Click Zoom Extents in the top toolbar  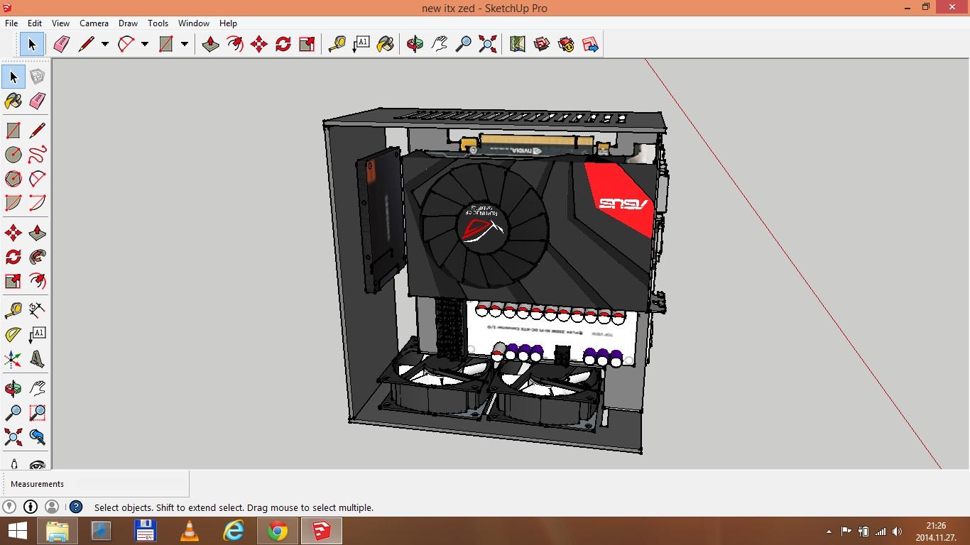click(488, 45)
